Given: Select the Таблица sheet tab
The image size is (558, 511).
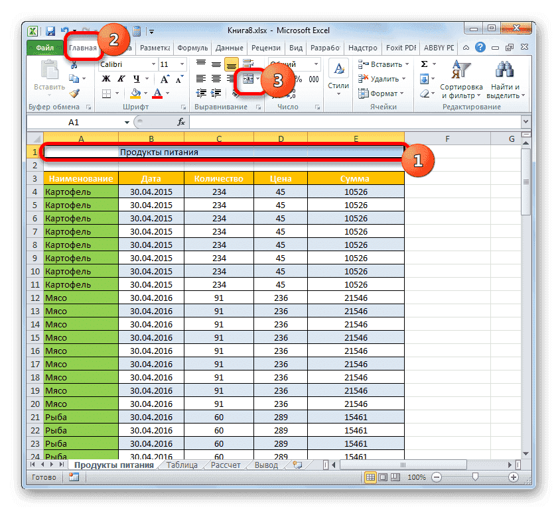Looking at the screenshot, I should click(182, 465).
